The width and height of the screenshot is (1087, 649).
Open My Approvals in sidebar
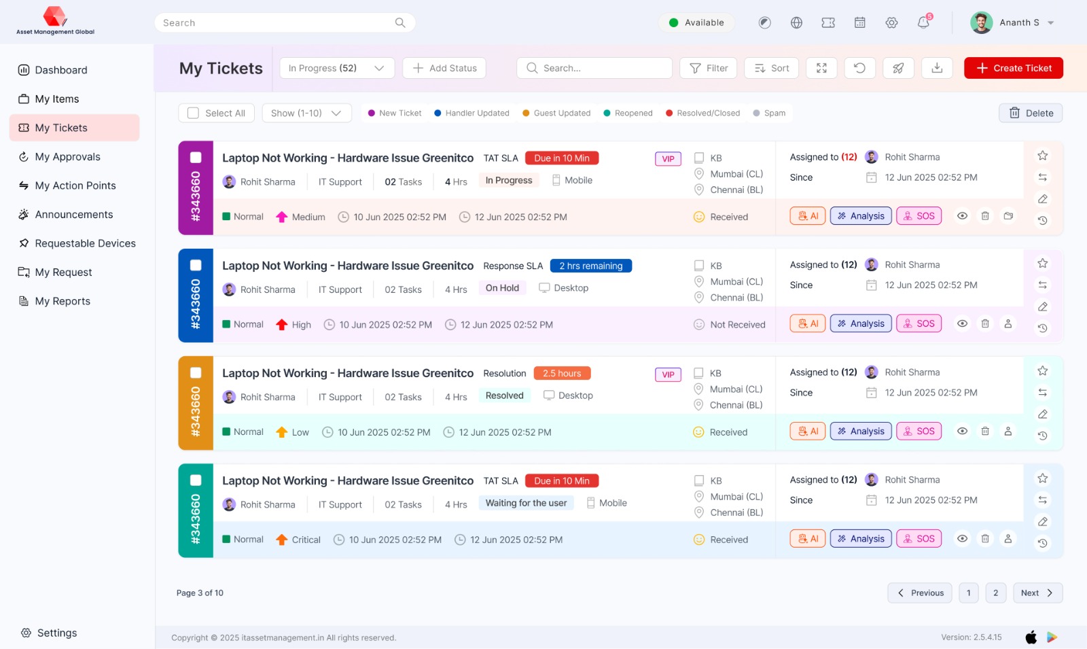tap(67, 157)
